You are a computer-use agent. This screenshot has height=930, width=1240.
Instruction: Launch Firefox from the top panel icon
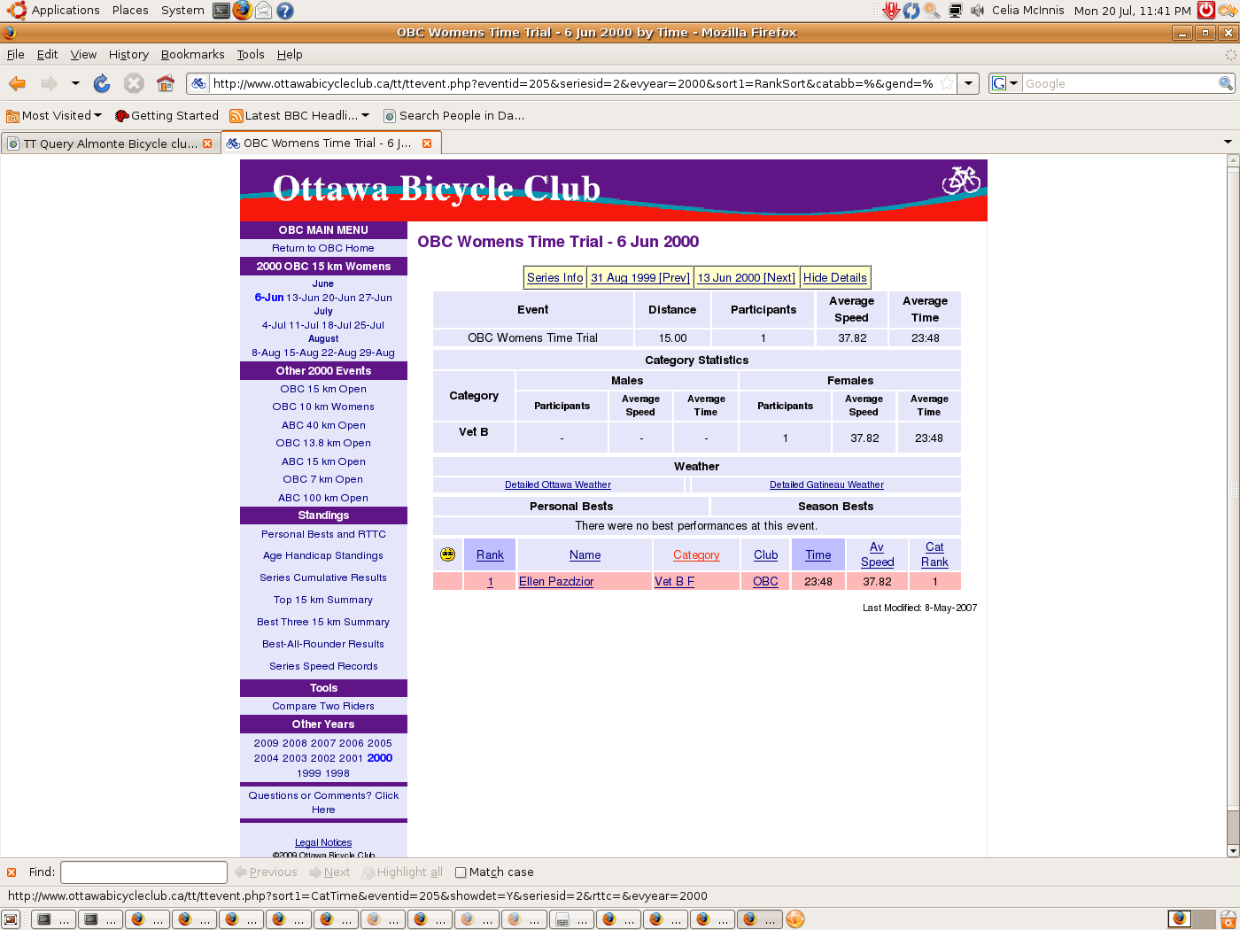click(242, 11)
